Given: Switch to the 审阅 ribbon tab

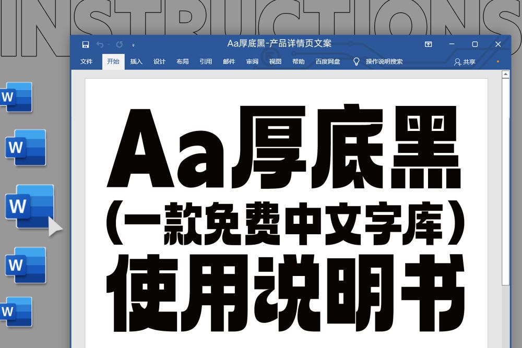Looking at the screenshot, I should pyautogui.click(x=252, y=61).
